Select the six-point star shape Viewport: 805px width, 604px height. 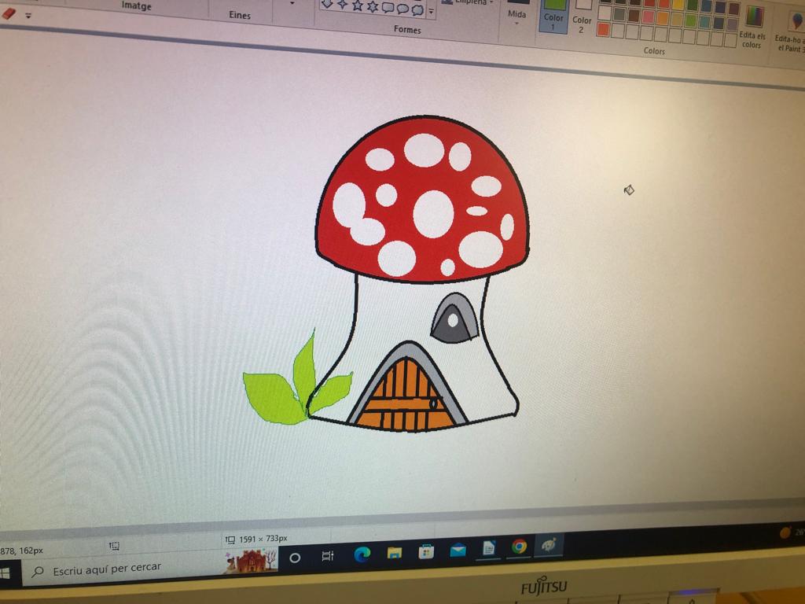pos(373,7)
